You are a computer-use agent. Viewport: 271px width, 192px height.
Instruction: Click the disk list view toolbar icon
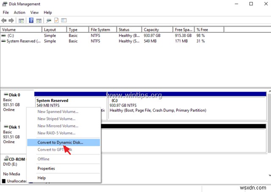coord(64,20)
